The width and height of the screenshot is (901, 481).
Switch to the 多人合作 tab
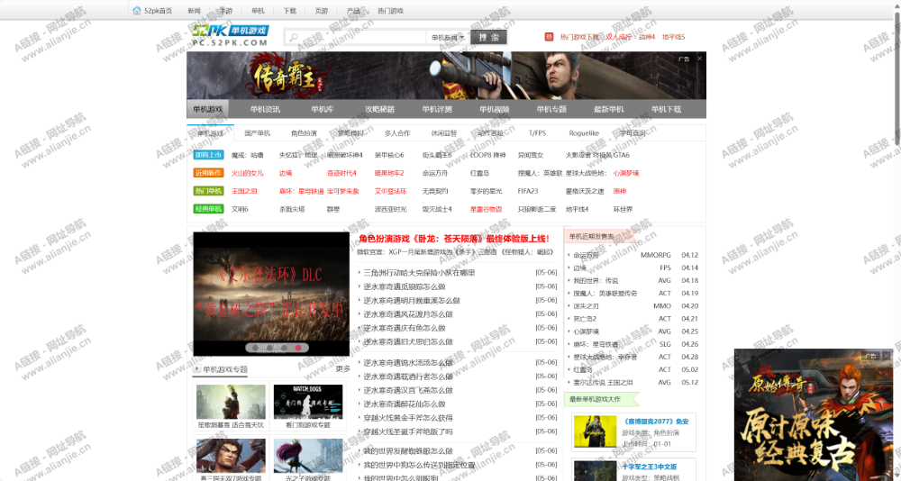[397, 132]
